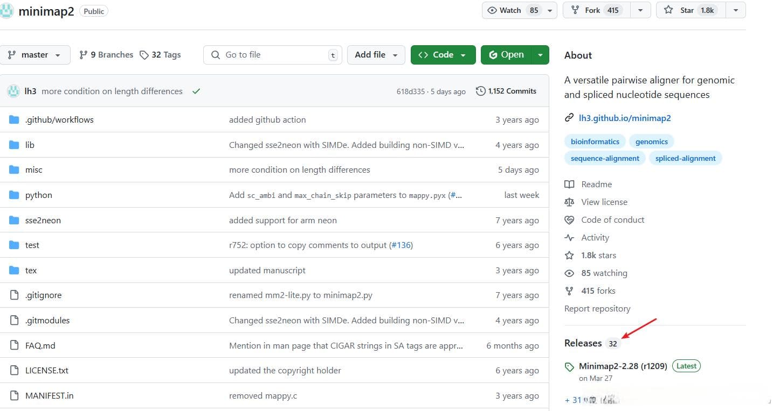This screenshot has width=773, height=411.
Task: Click the eye icon next to 85 watching
Action: [x=569, y=273]
